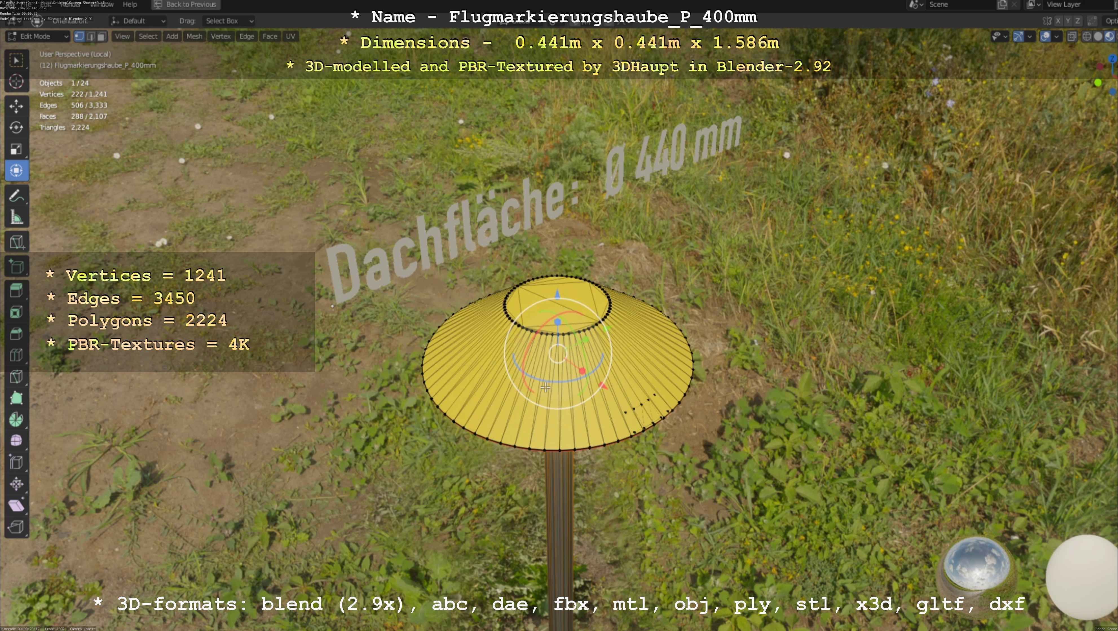Choose the Annotate pencil tool
1118x631 pixels.
tap(16, 196)
